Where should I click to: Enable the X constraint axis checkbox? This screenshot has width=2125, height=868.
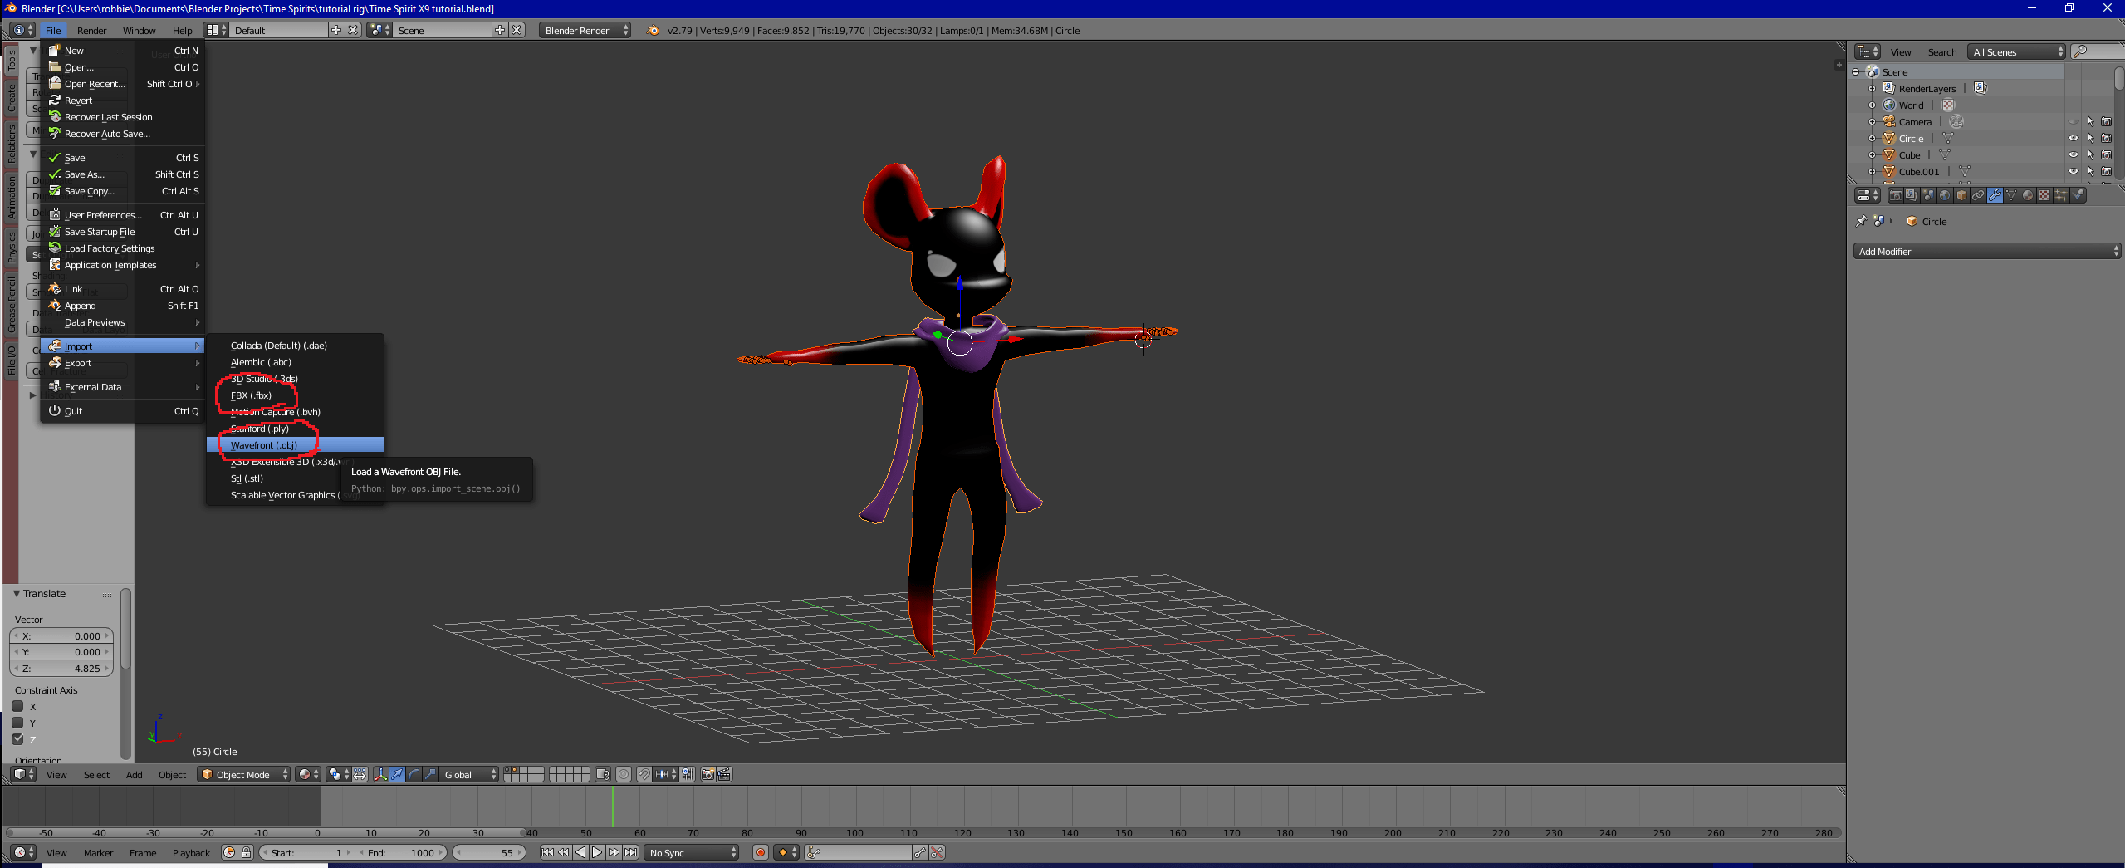[x=19, y=706]
